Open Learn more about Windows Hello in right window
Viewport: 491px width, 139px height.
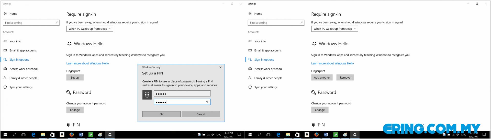pyautogui.click(x=332, y=63)
